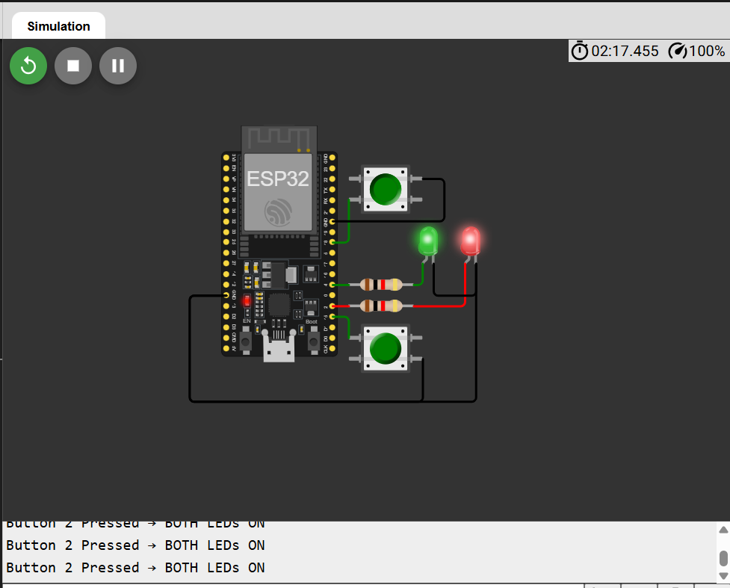The height and width of the screenshot is (588, 730).
Task: Click the ESP32 chip module
Action: [x=279, y=192]
